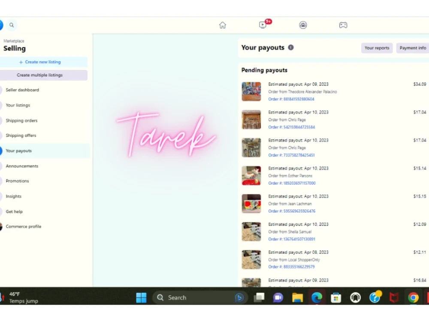
Task: Click the $34.09 payout amount
Action: tap(420, 84)
